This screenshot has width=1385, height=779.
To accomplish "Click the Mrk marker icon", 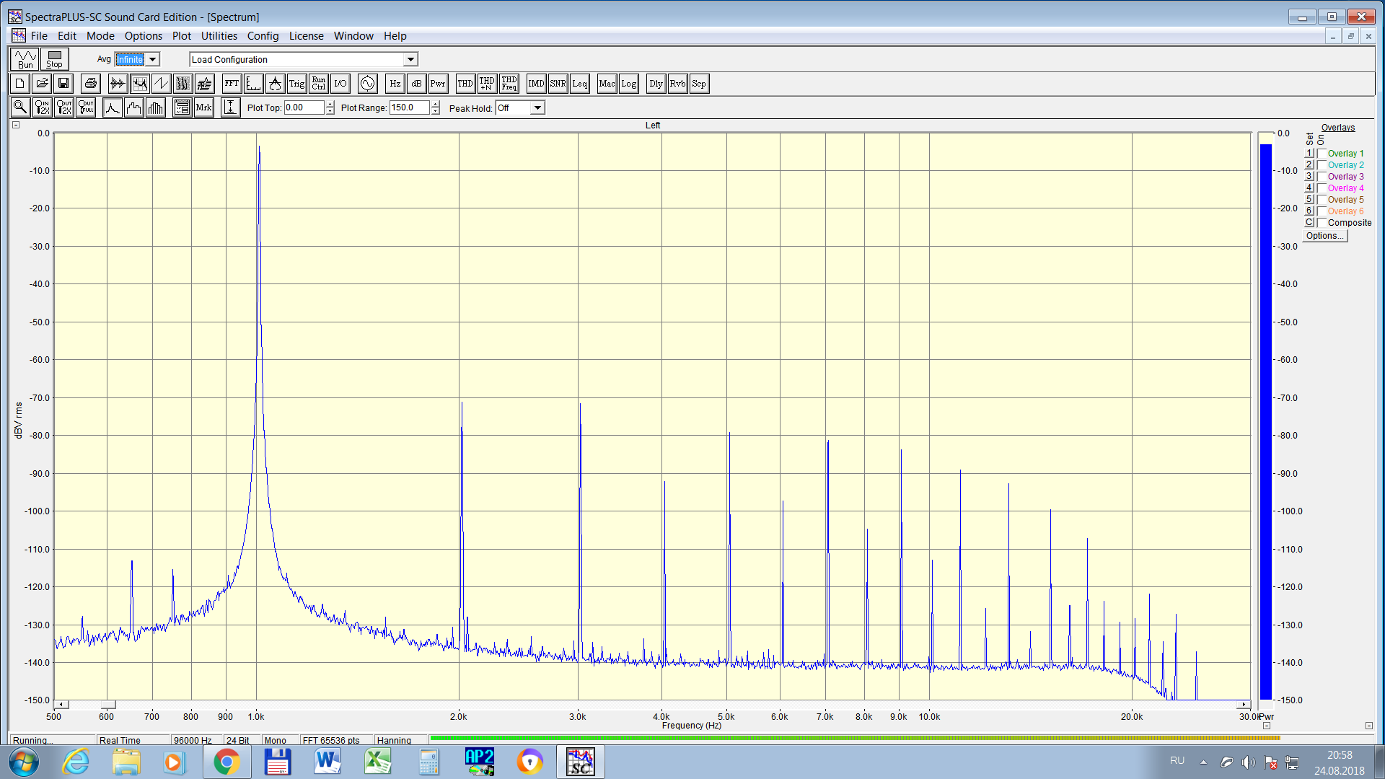I will point(204,107).
